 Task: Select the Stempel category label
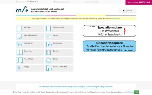point(27,67)
